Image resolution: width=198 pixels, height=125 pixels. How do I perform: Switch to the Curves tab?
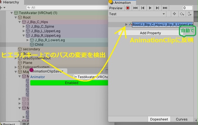[x=182, y=119]
